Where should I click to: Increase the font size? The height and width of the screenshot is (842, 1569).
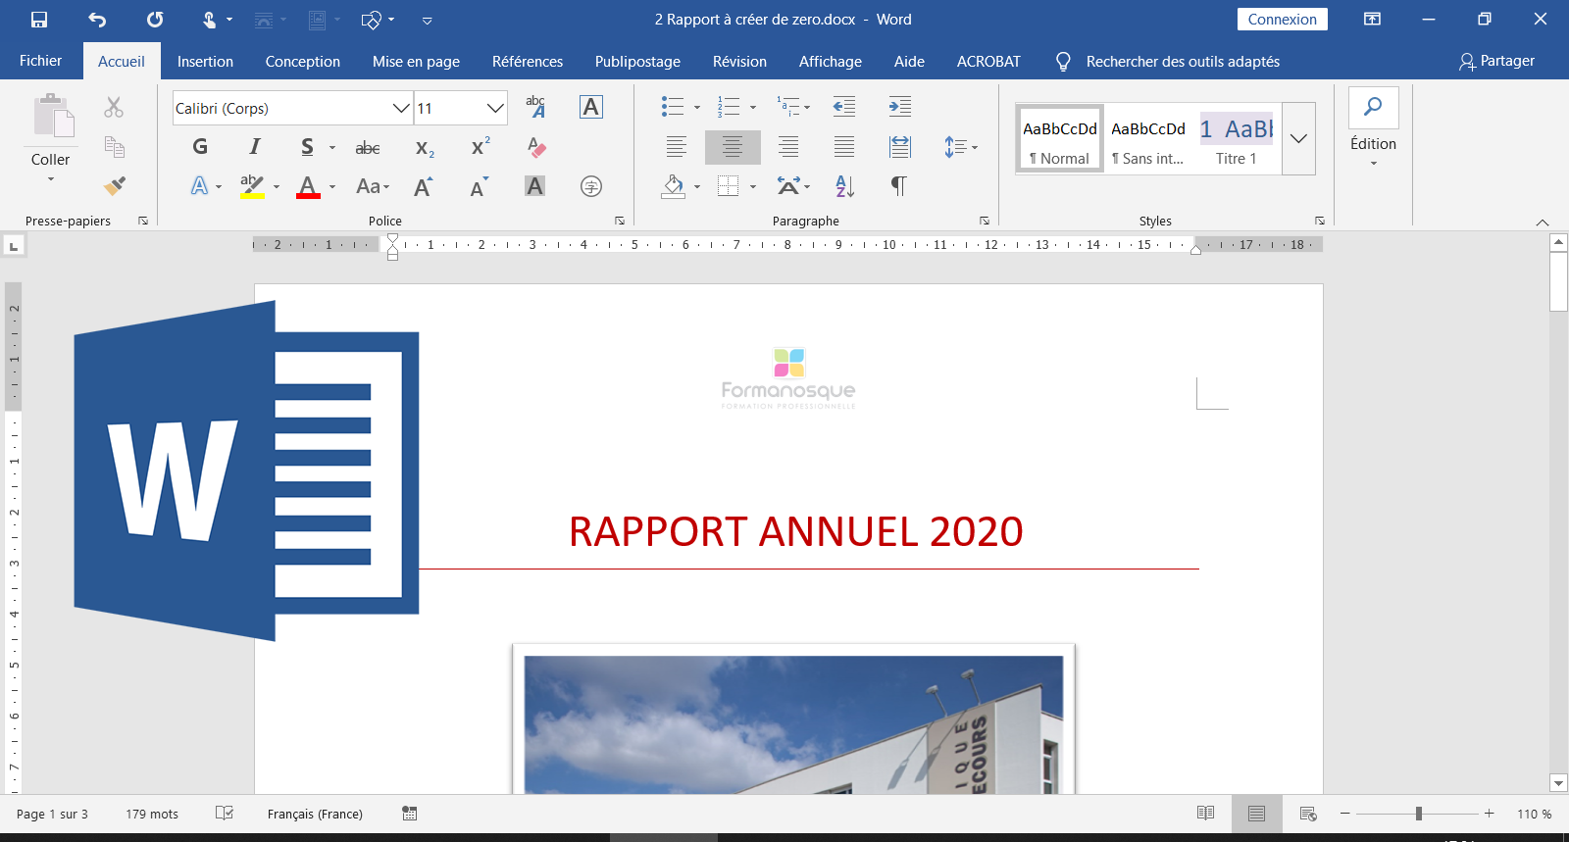tap(424, 186)
